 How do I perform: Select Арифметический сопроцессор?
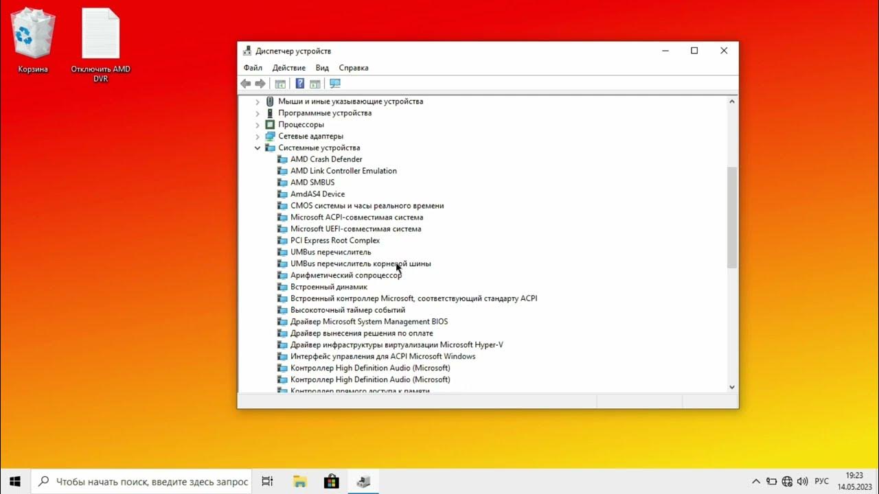tap(345, 275)
